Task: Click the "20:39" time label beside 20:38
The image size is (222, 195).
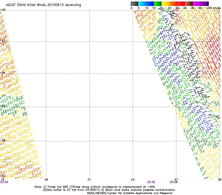Action: 151,182
